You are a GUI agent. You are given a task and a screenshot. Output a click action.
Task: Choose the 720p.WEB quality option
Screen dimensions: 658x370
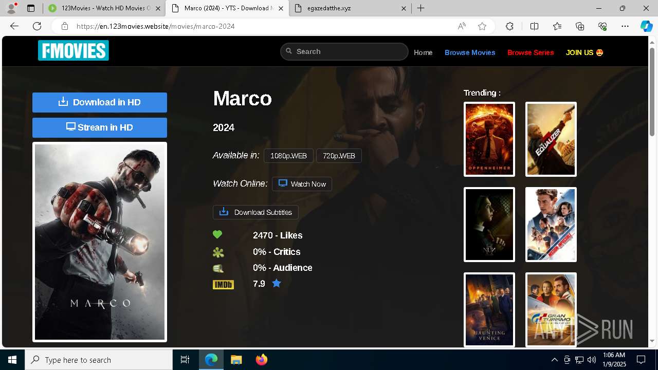(339, 156)
